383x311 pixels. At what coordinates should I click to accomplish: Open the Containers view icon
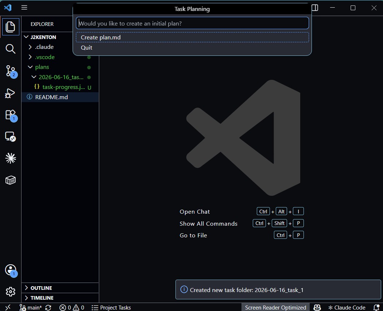[11, 180]
